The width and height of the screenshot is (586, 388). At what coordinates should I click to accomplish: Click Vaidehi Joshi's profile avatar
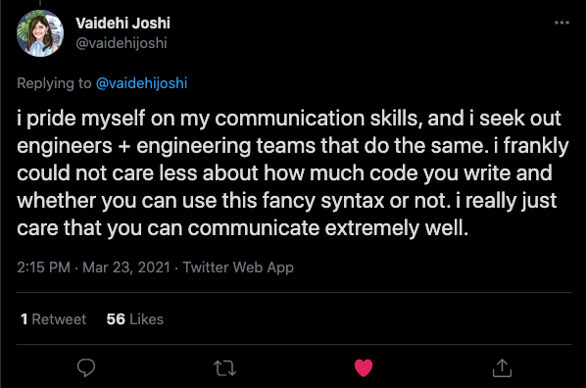tap(40, 33)
